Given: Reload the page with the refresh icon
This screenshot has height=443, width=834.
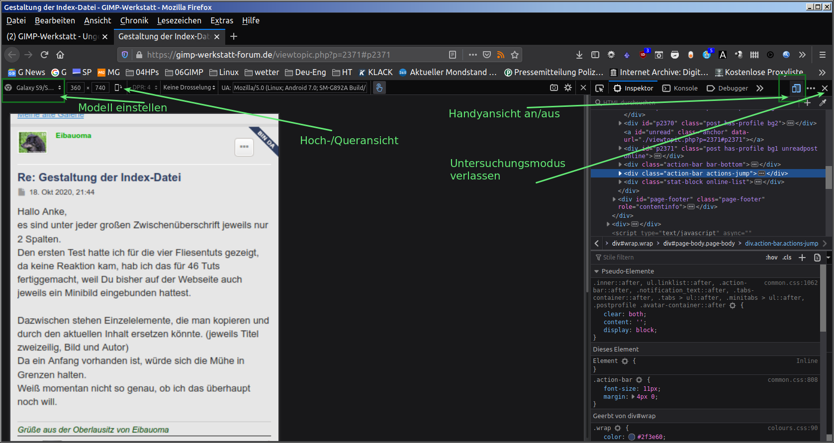Looking at the screenshot, I should click(44, 55).
